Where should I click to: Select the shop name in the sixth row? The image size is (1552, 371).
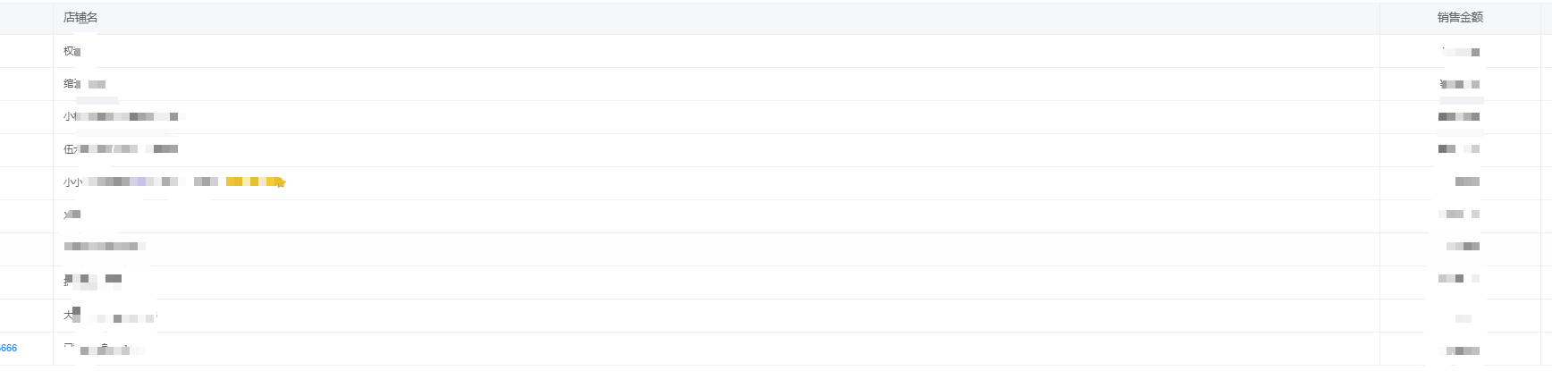pyautogui.click(x=72, y=215)
